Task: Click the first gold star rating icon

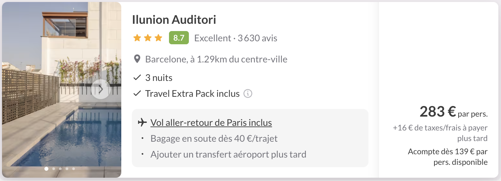Action: [137, 38]
